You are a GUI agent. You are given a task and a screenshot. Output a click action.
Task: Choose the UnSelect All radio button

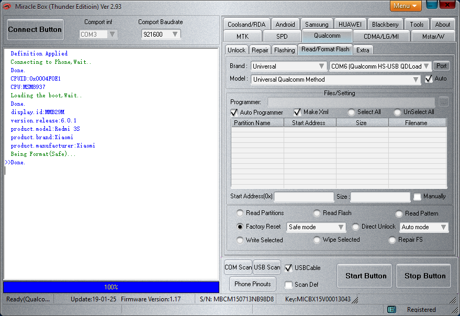(x=397, y=112)
